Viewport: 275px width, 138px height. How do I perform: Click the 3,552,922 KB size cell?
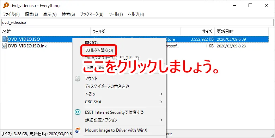202,39
